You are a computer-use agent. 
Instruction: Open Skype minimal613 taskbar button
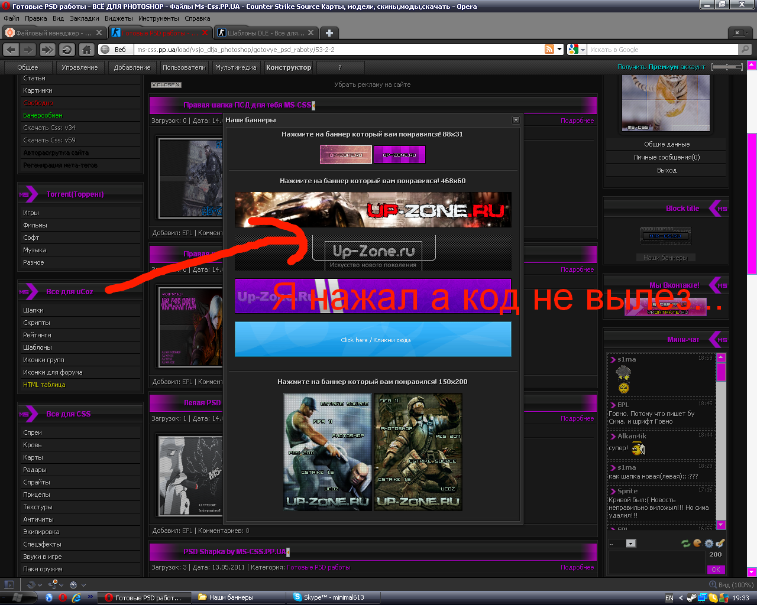click(x=333, y=597)
